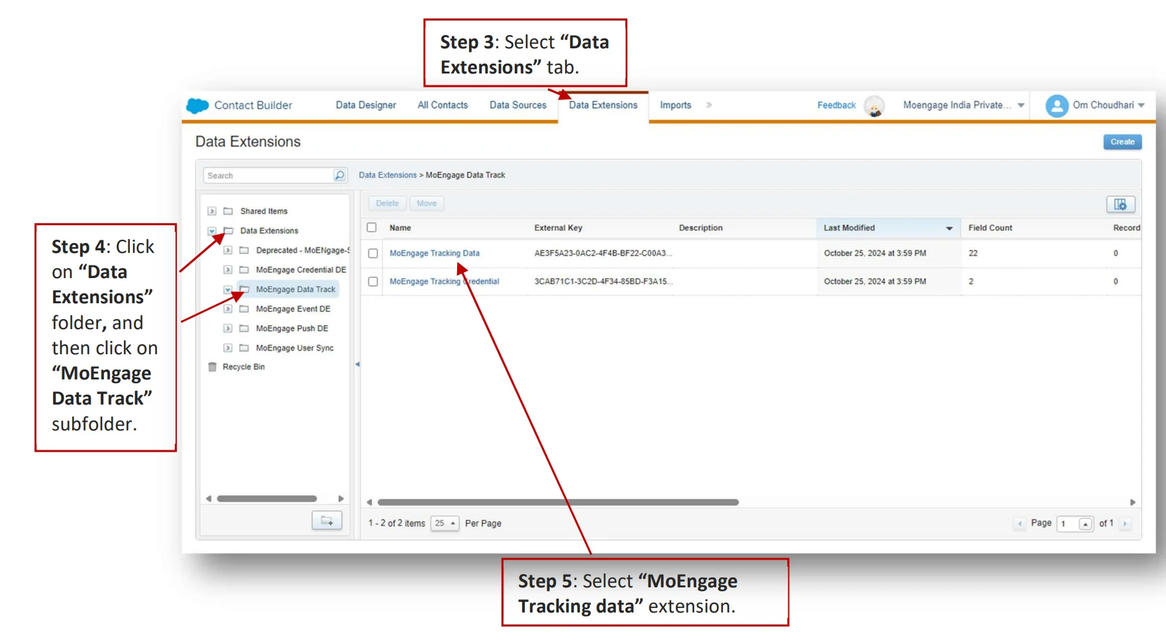
Task: Click the Move button
Action: pyautogui.click(x=427, y=203)
